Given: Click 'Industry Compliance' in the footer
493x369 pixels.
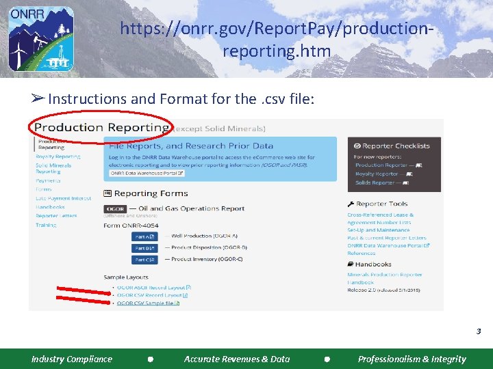Looking at the screenshot, I should pos(72,359).
